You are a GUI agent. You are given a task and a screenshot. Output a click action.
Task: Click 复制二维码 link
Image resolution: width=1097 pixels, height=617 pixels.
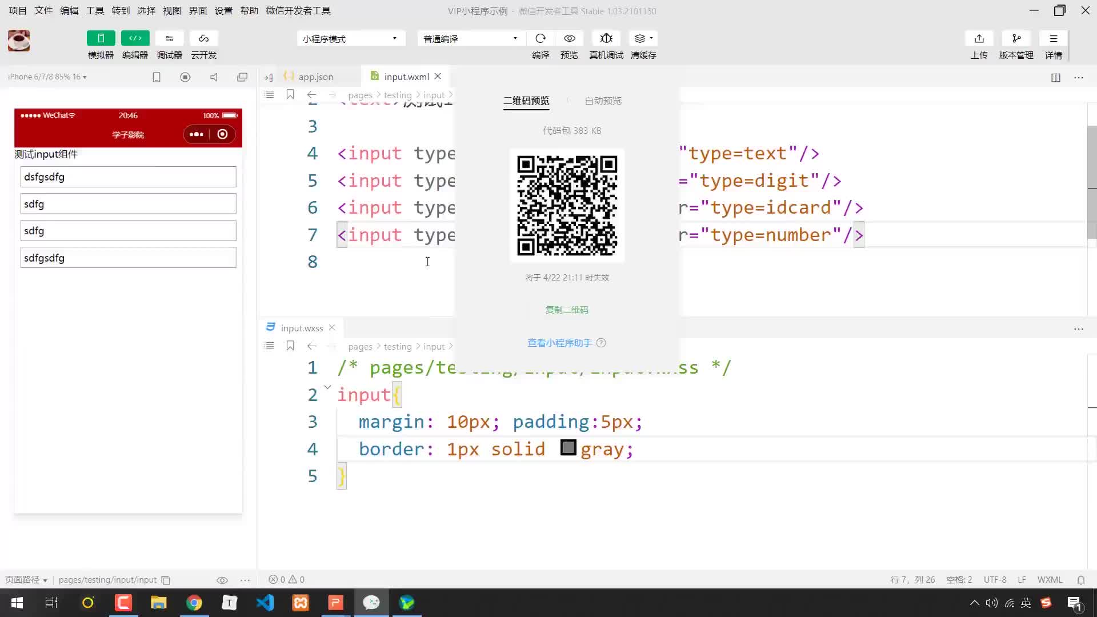(x=567, y=310)
